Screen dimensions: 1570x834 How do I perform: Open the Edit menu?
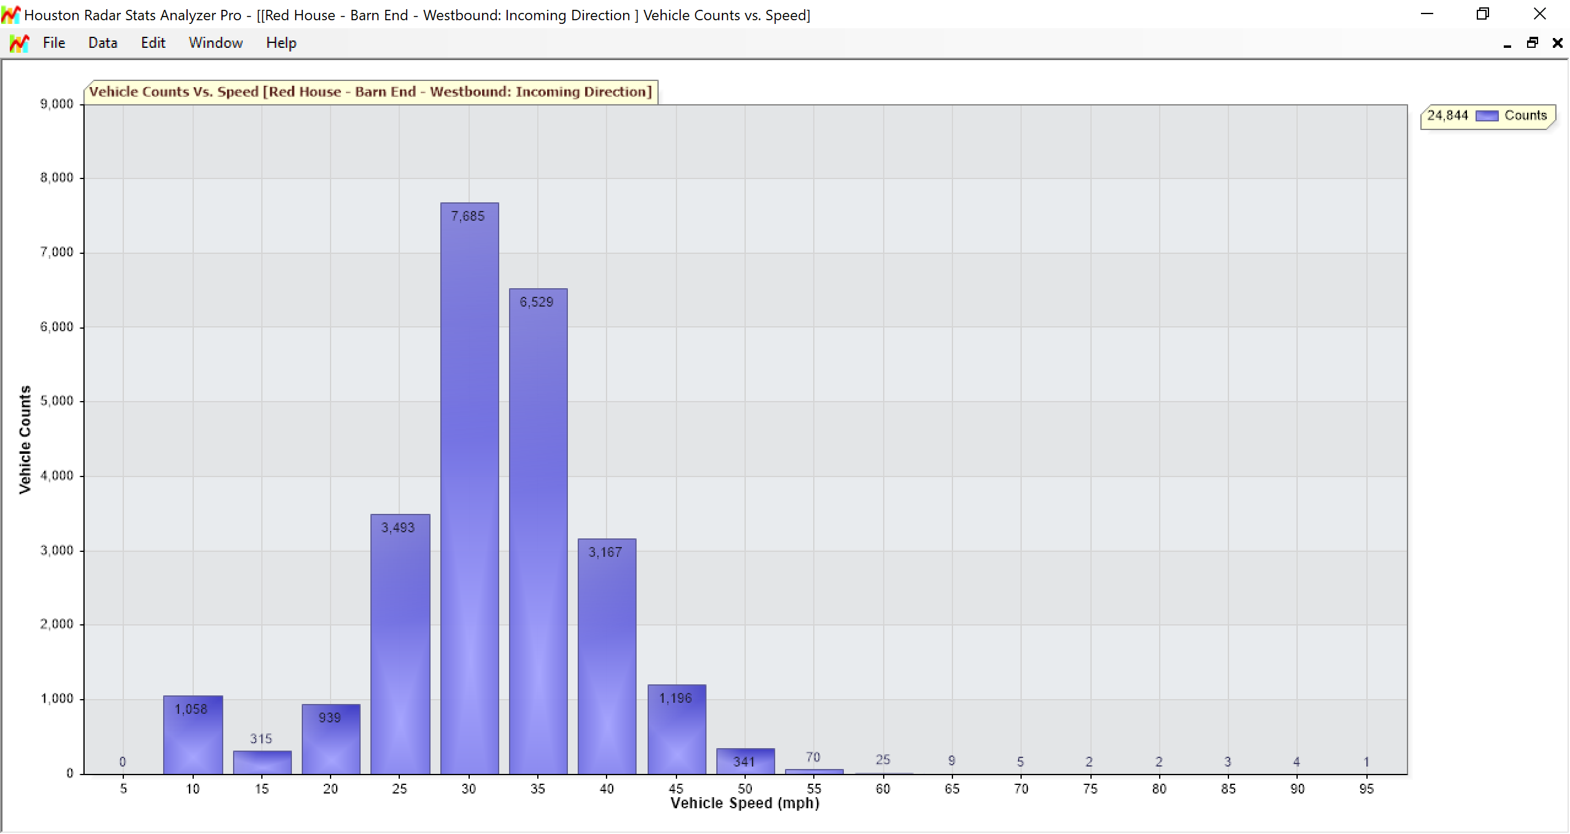pos(153,43)
